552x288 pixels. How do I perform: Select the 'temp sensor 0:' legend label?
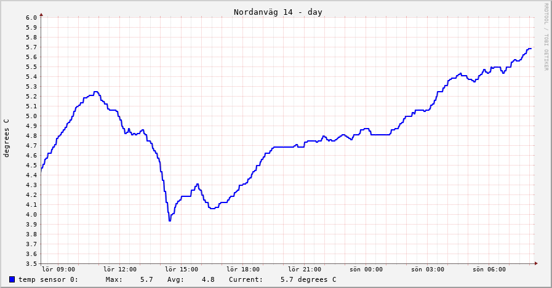pos(49,279)
